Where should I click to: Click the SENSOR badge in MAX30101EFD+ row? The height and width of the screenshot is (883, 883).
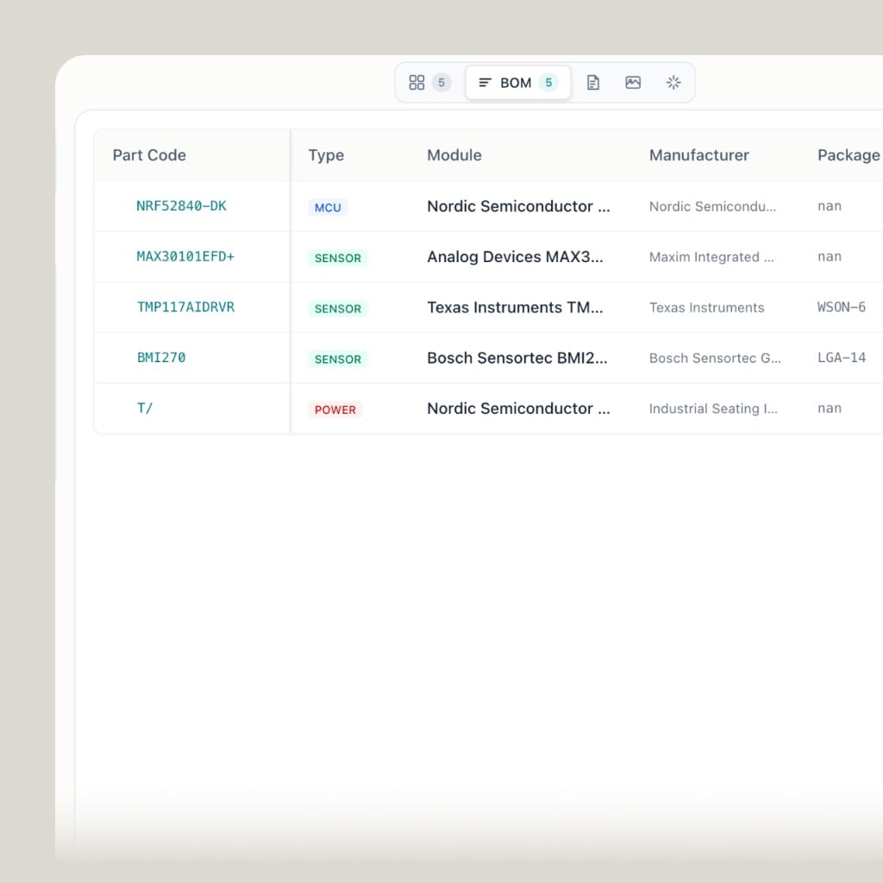tap(338, 258)
